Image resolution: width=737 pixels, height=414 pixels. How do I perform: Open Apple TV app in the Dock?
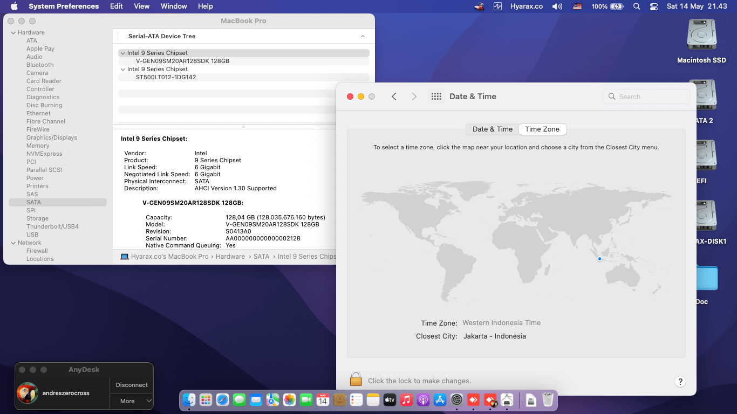coord(390,399)
